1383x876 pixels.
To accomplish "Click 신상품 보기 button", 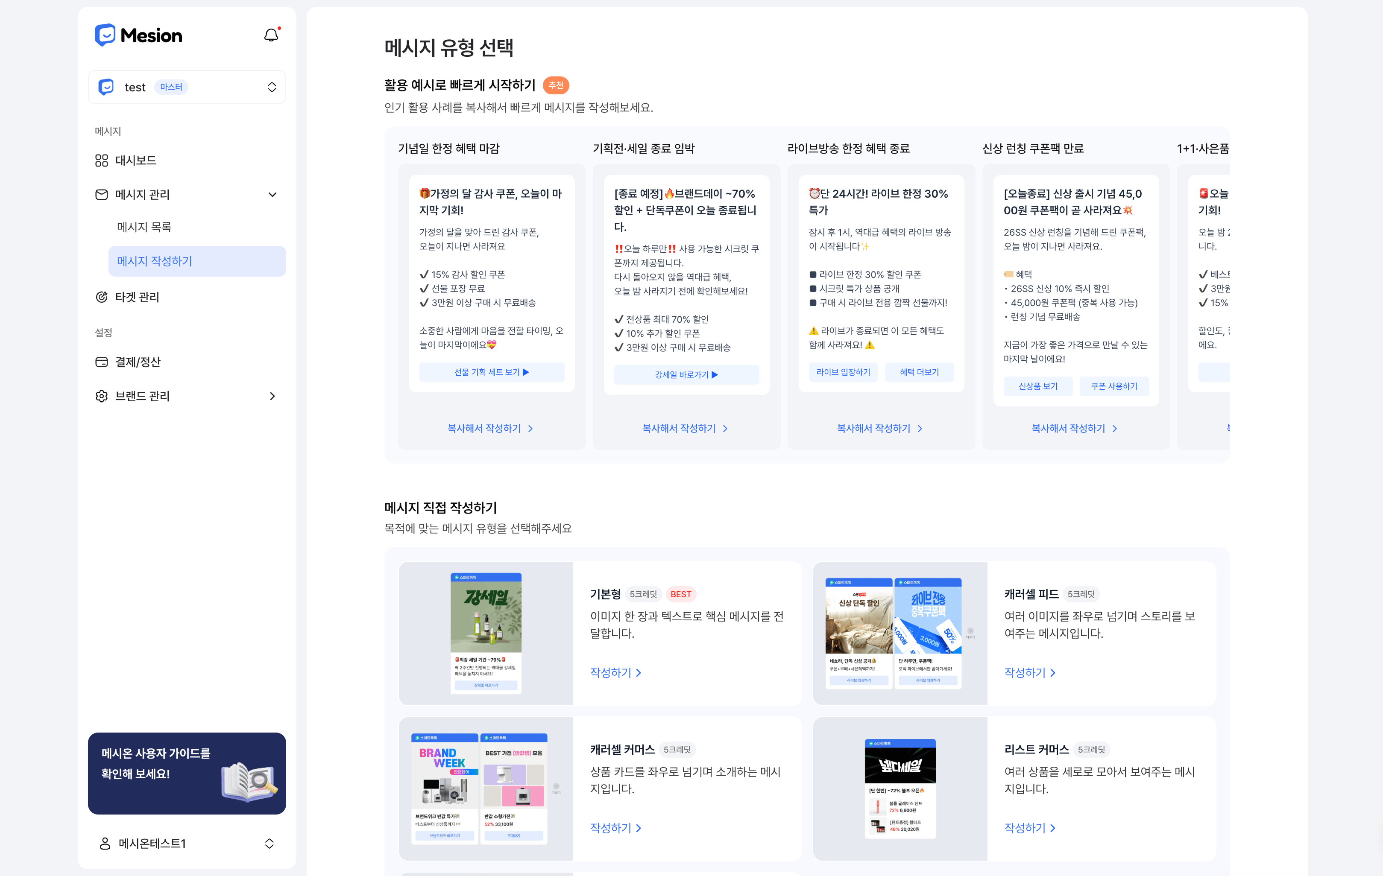I will [x=1038, y=386].
